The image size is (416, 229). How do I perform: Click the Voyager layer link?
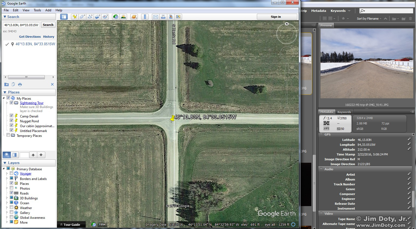pos(26,174)
